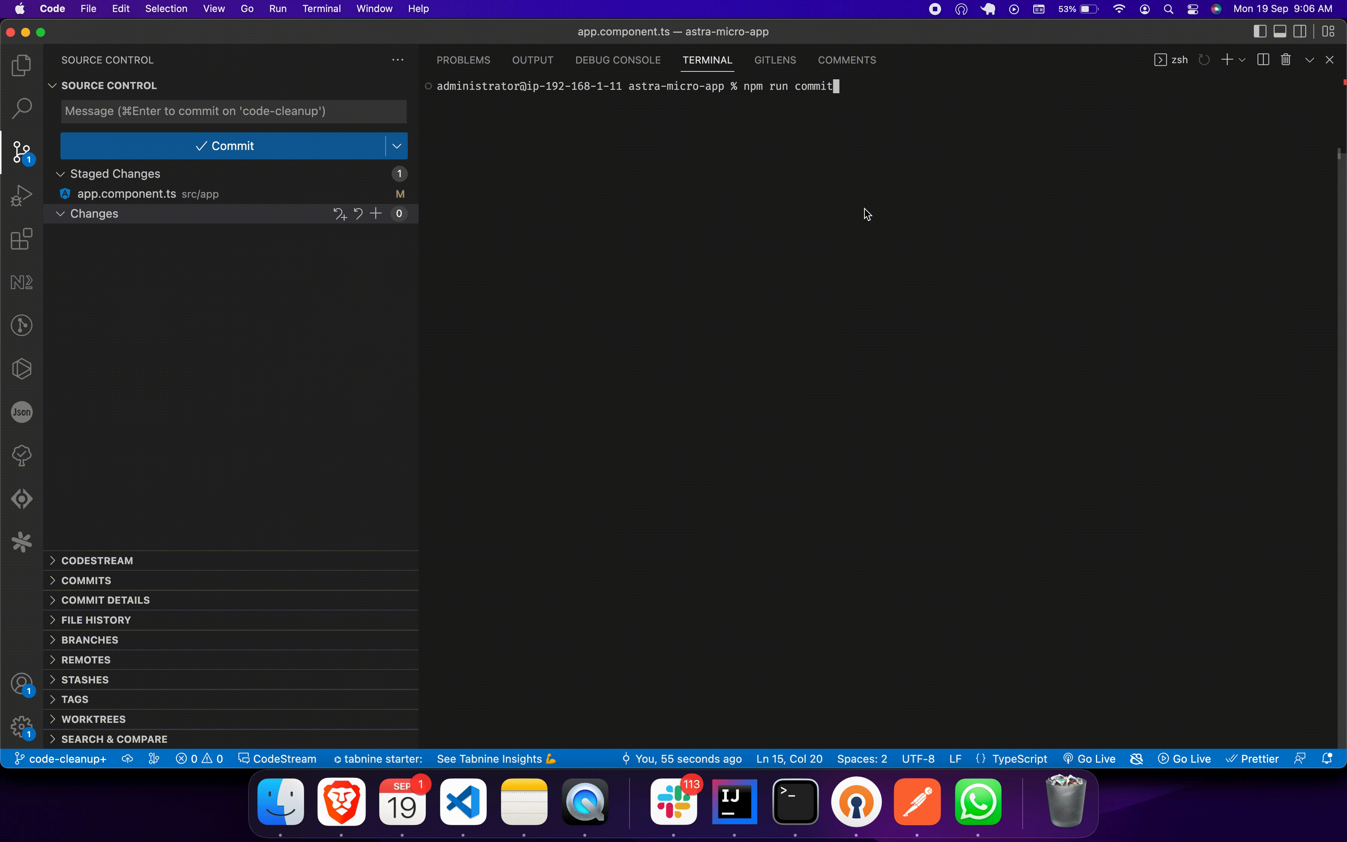Open the Manage gear icon
Viewport: 1347px width, 842px height.
click(21, 726)
